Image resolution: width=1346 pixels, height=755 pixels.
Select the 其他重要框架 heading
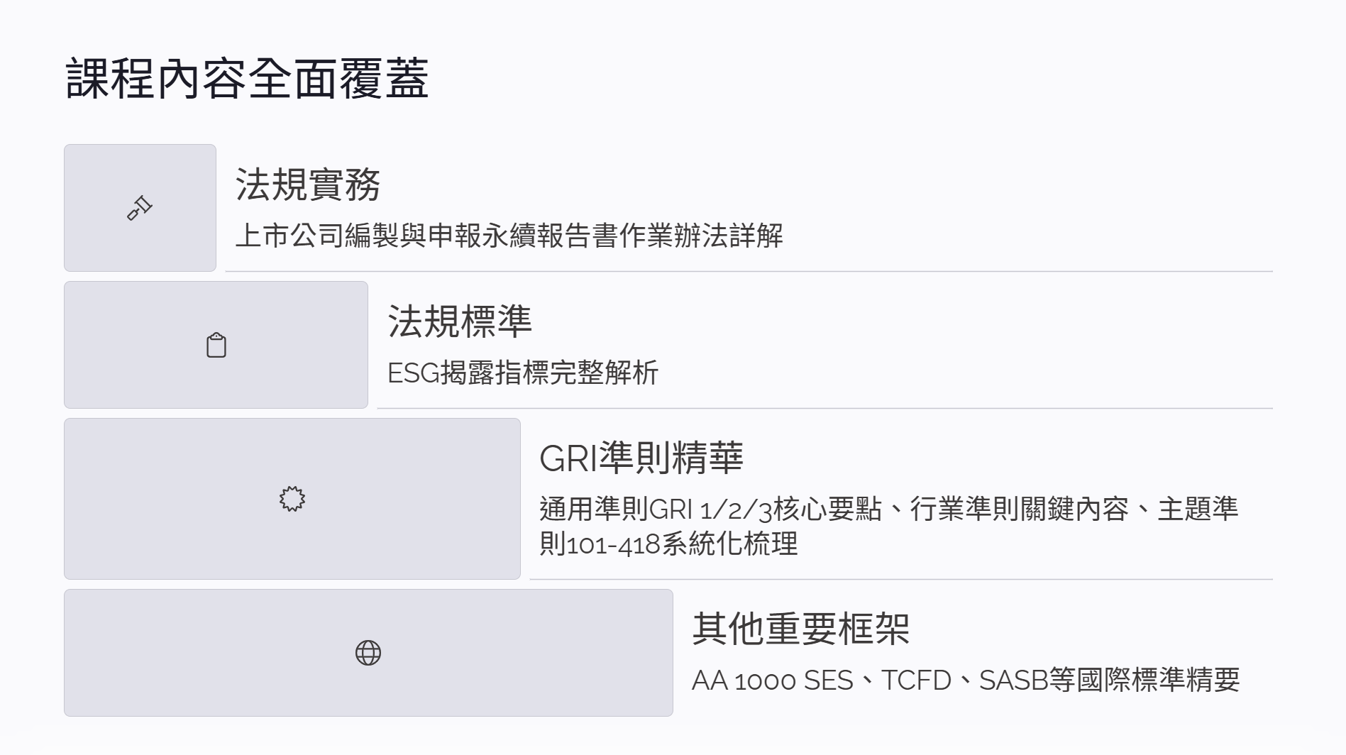[800, 629]
